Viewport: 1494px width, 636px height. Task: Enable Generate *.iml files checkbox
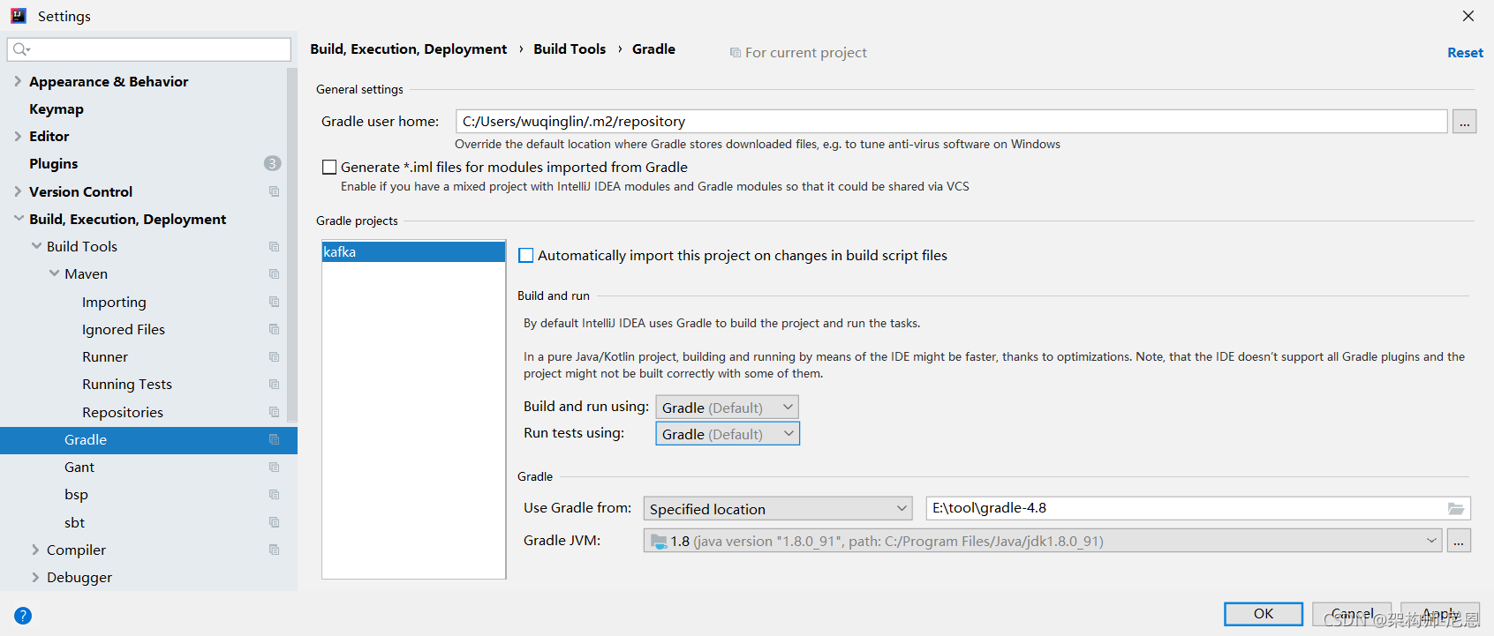(329, 167)
